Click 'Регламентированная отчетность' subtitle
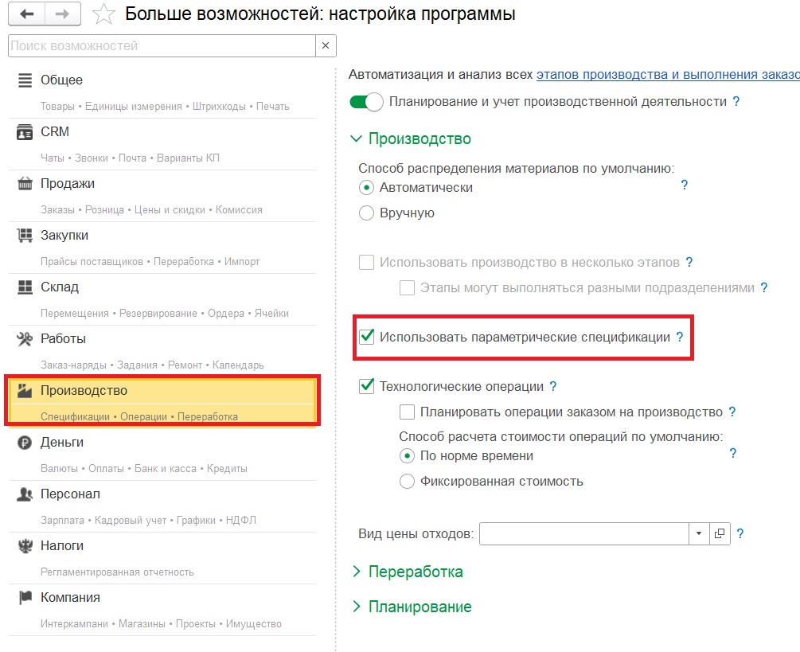This screenshot has width=800, height=652. click(117, 572)
